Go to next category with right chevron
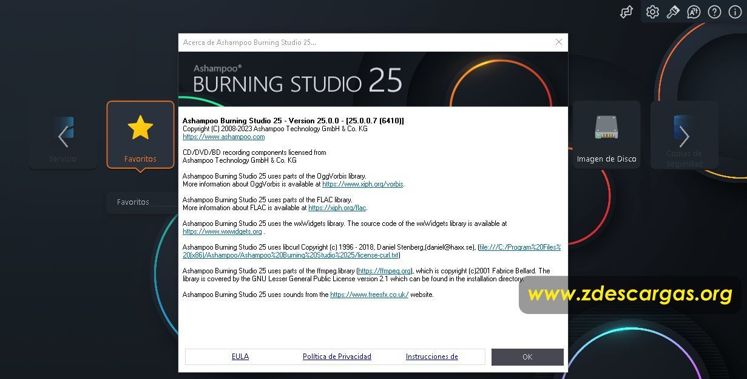Screen dimensions: 747x379 pos(684,136)
